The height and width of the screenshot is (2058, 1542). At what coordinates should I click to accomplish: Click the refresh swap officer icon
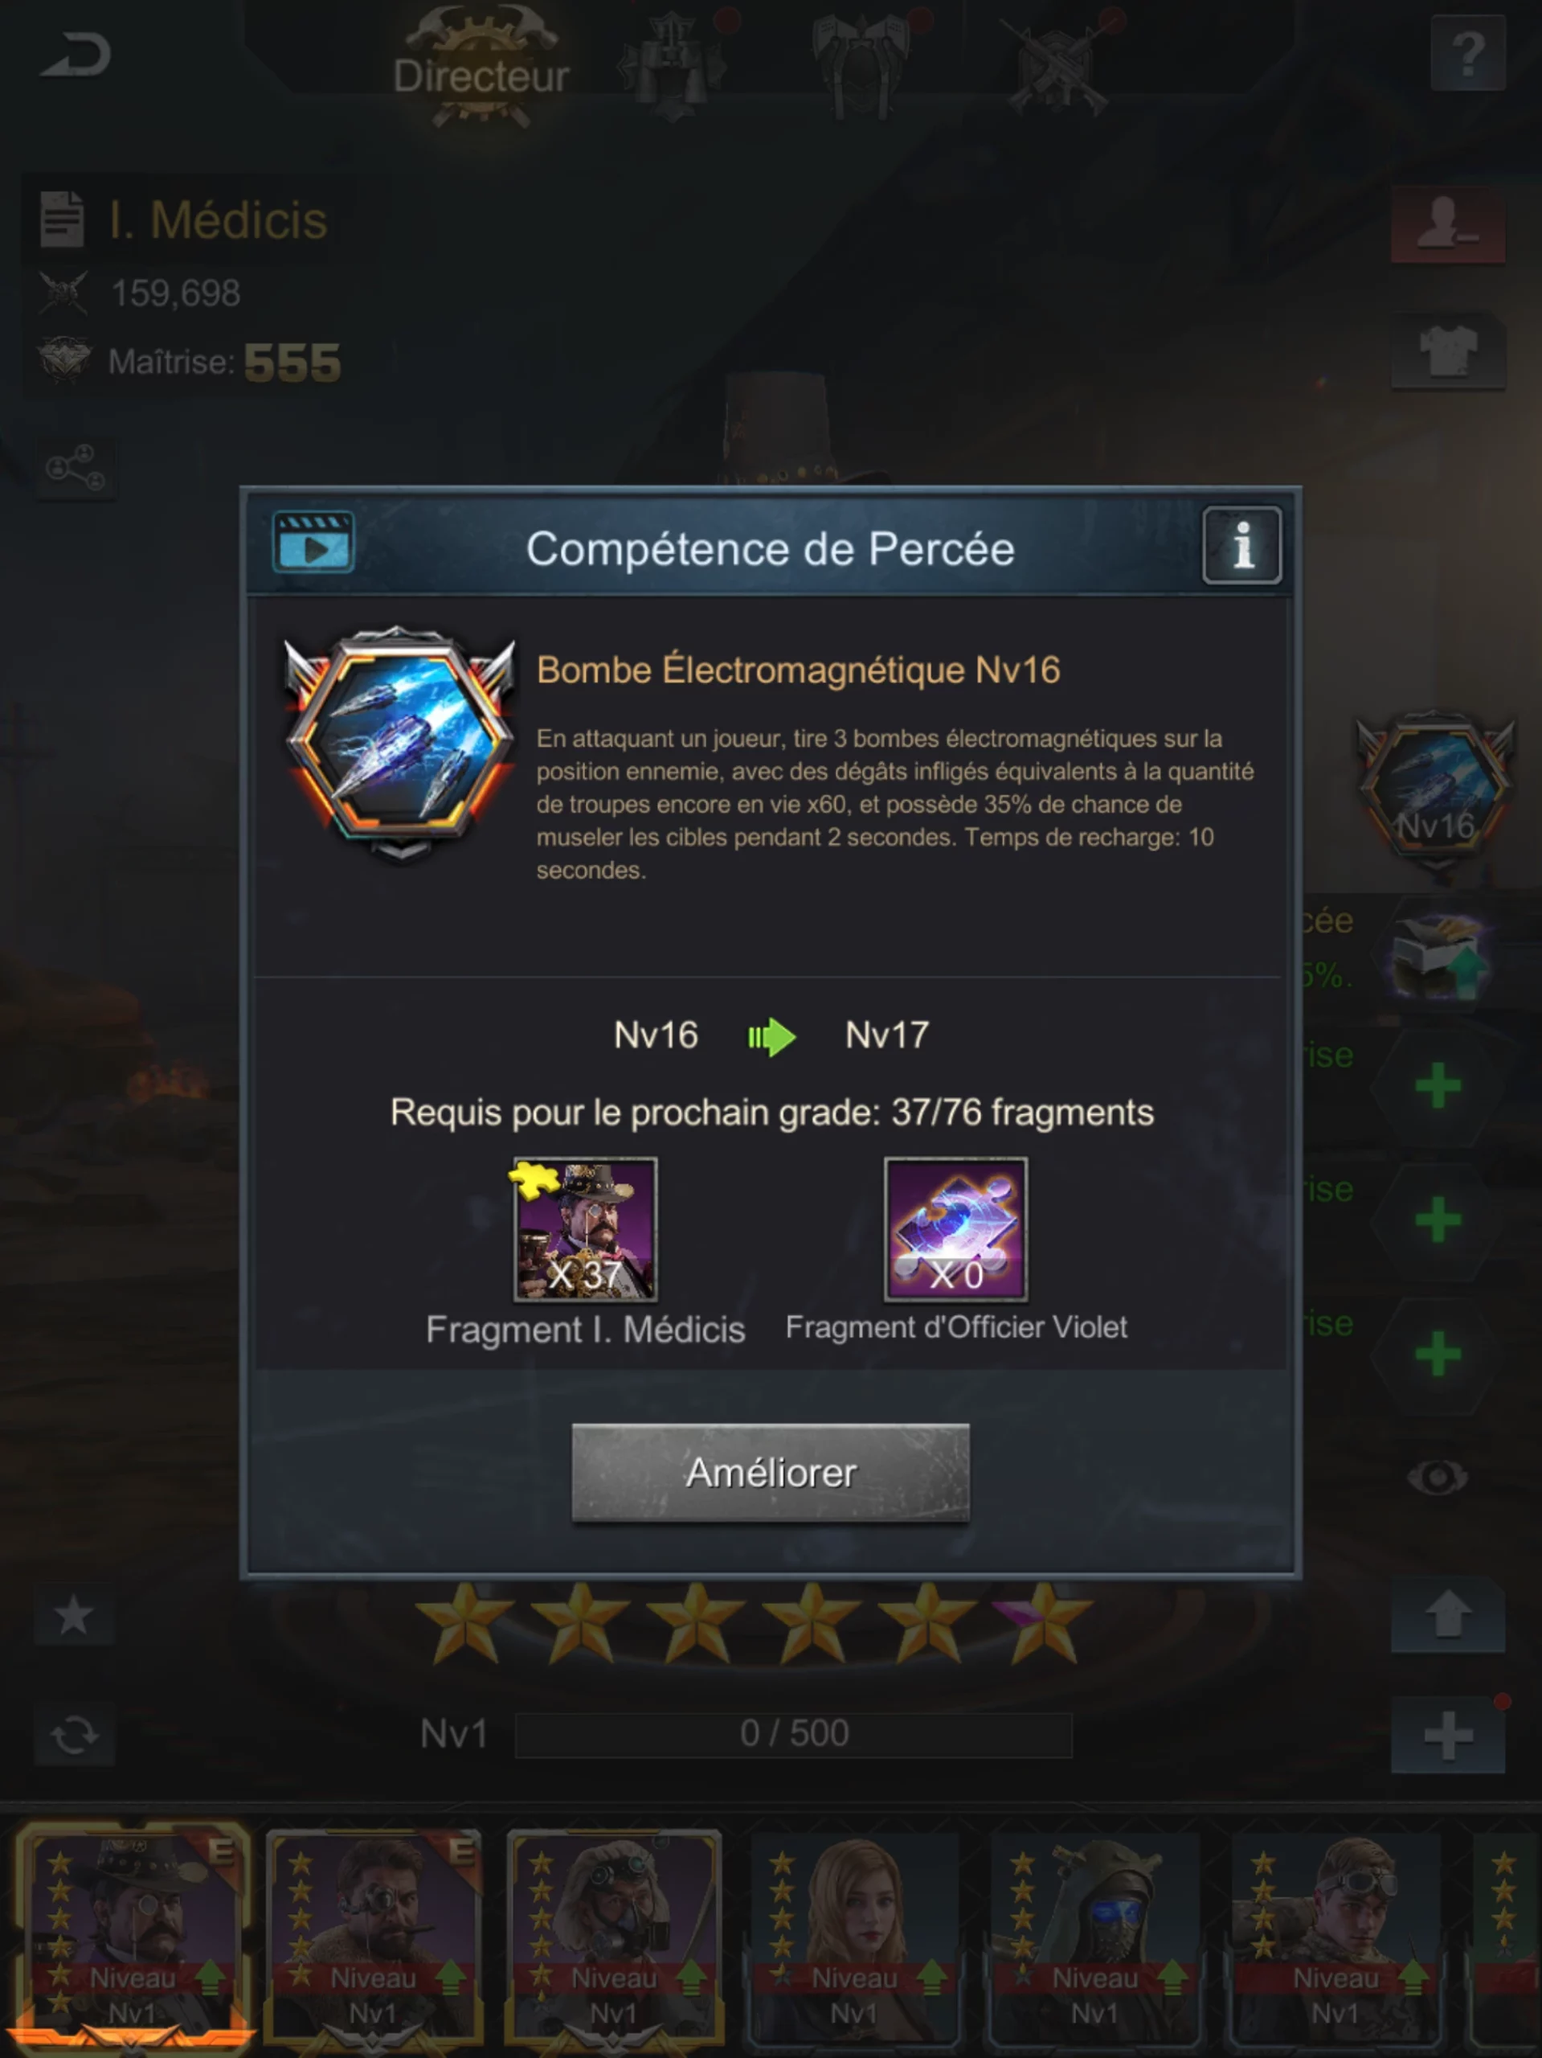pos(73,1735)
